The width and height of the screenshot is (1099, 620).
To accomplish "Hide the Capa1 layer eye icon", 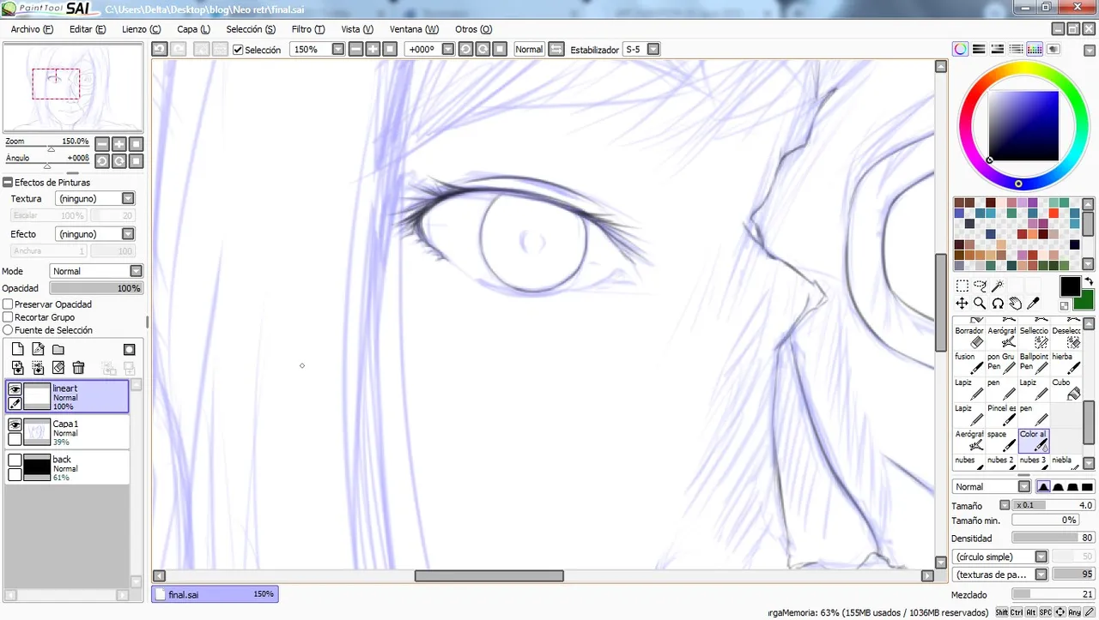I will point(15,425).
